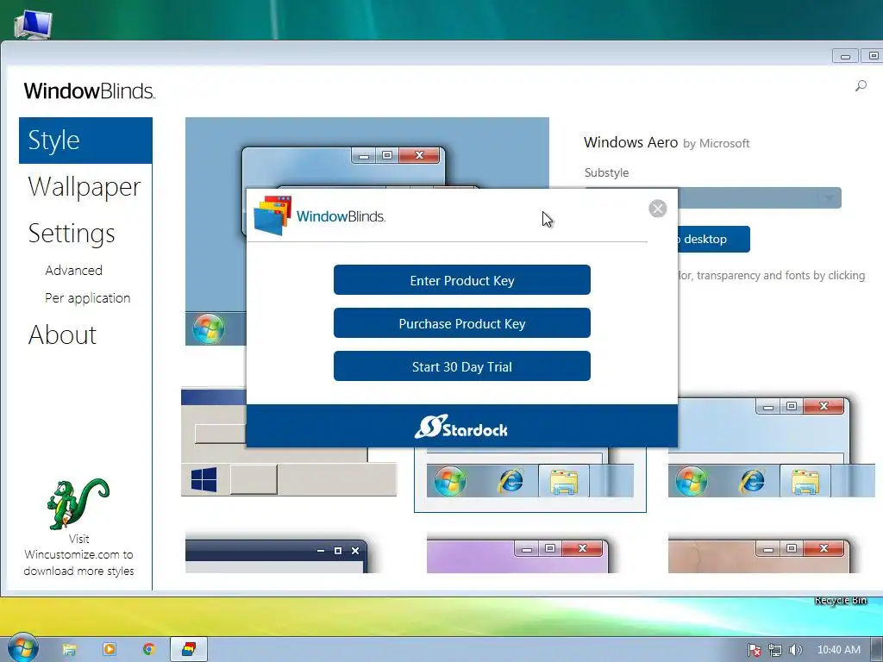883x662 pixels.
Task: Minimize the WindowBlinds window
Action: pos(845,56)
